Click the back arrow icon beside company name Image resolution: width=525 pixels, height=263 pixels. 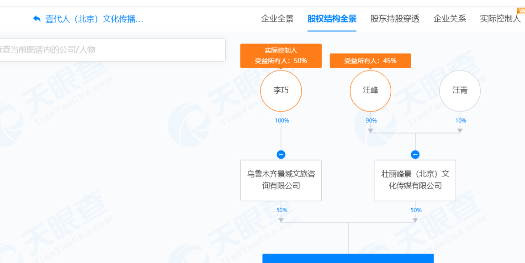(37, 19)
